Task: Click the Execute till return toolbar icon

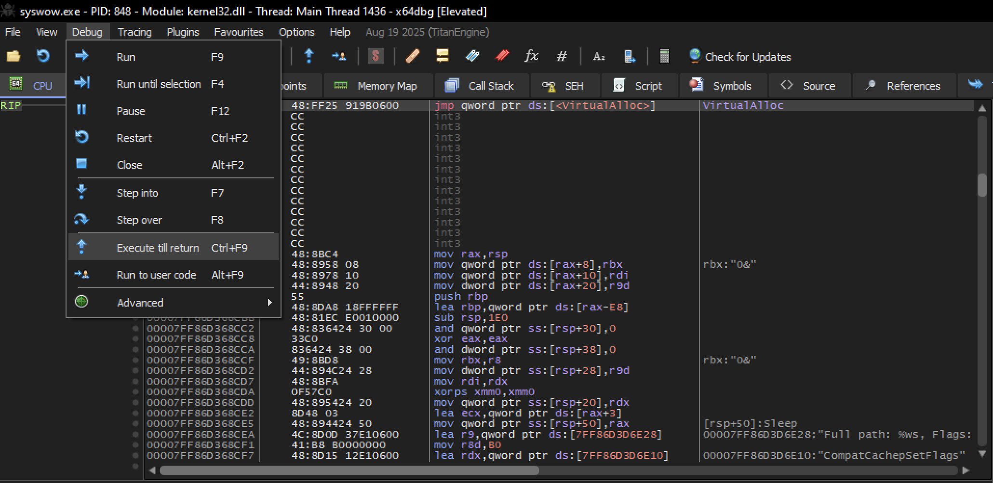Action: point(309,56)
